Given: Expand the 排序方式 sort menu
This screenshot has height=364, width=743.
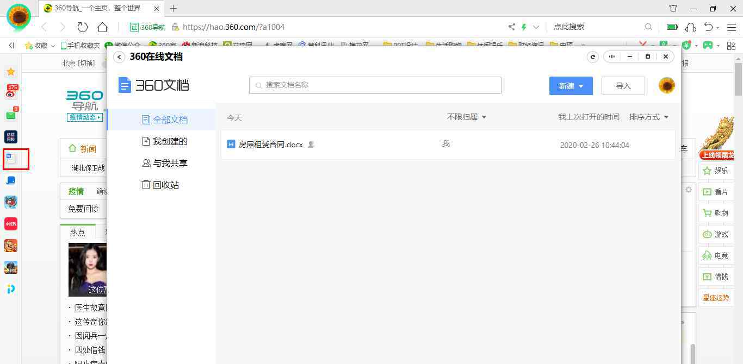Looking at the screenshot, I should pyautogui.click(x=648, y=117).
